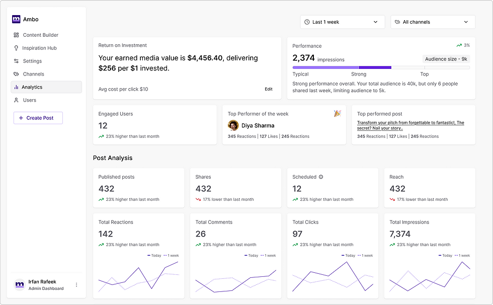This screenshot has width=493, height=305.
Task: Open the Last 1 week dropdown
Action: click(343, 22)
